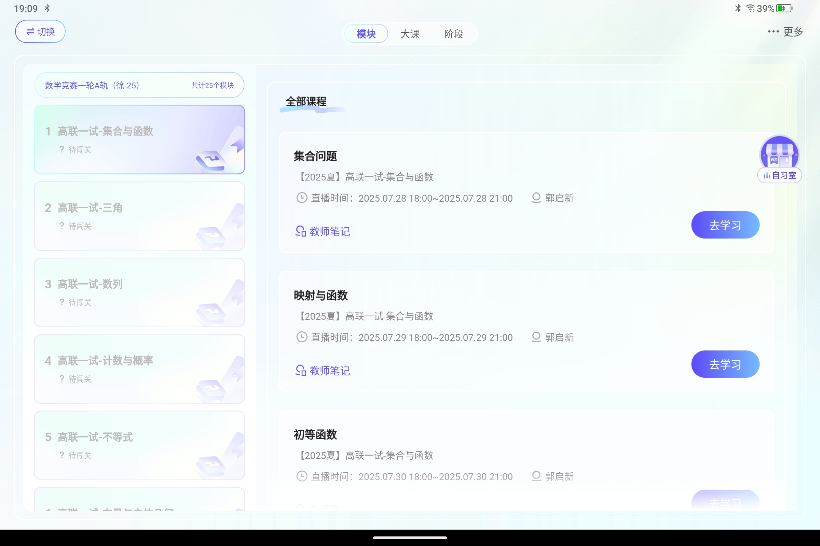Switch to the 大课 tab
The image size is (820, 546).
(410, 34)
